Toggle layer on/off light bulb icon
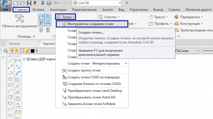The height and width of the screenshot is (119, 213). 12,51
